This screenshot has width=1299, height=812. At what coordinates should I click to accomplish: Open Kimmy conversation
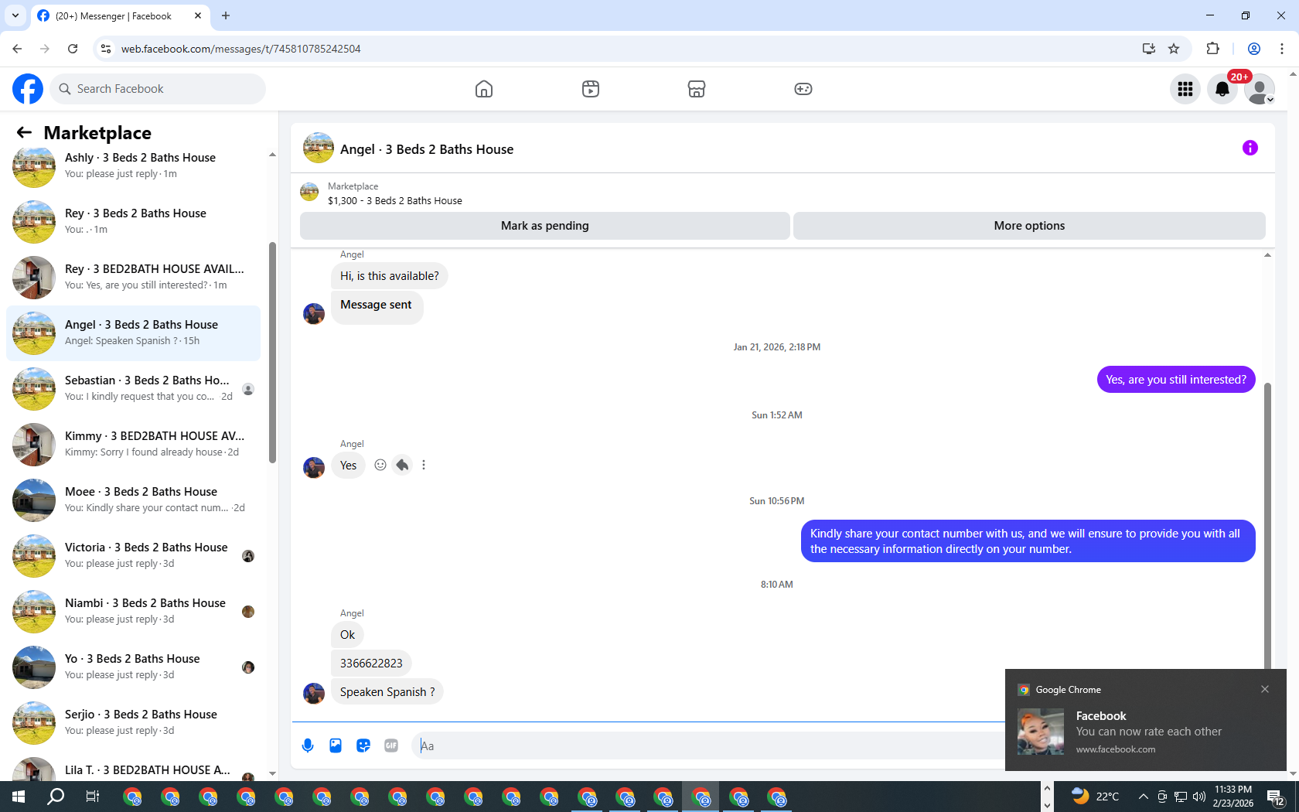coord(133,444)
